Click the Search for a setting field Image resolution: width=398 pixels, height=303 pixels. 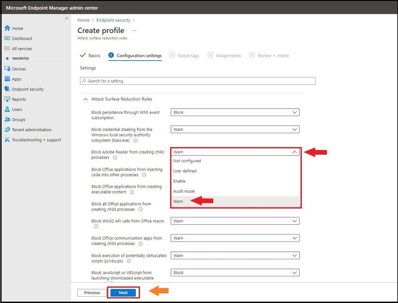tap(198, 81)
